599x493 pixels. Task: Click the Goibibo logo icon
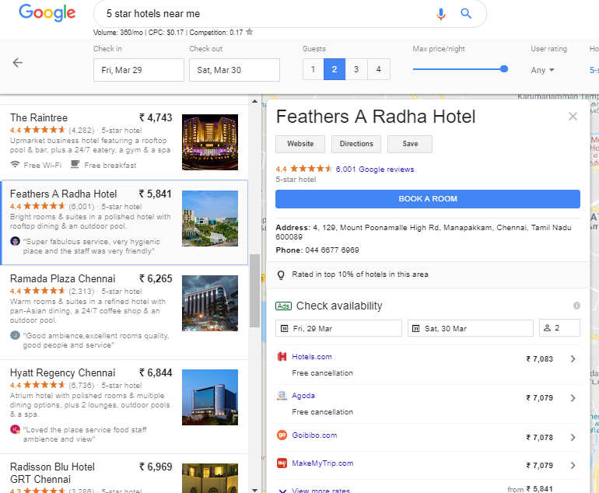click(282, 435)
